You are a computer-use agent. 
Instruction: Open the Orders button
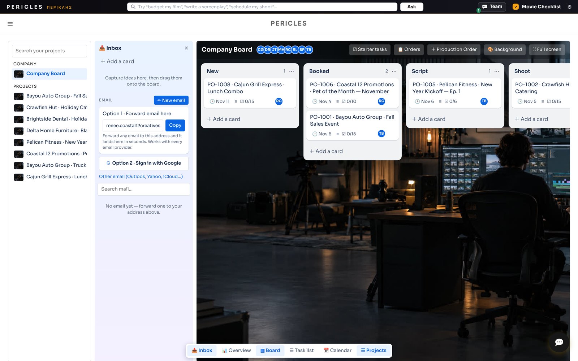409,49
